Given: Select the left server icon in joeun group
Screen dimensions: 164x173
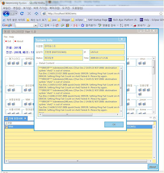Looking at the screenshot, I should click(x=140, y=104).
